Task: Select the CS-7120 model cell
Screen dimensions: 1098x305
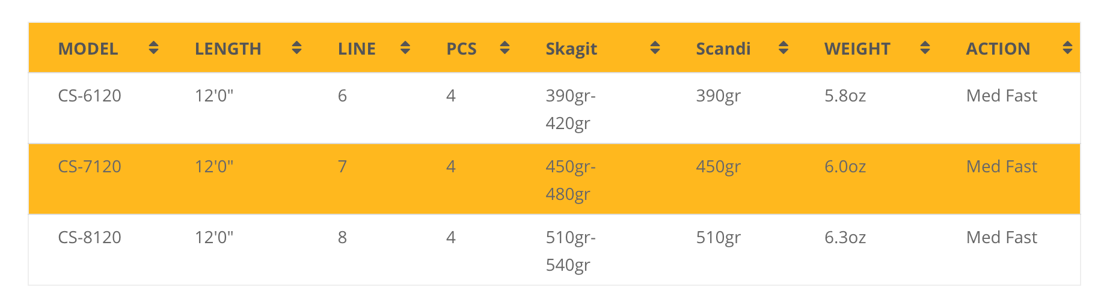Action: pyautogui.click(x=90, y=166)
